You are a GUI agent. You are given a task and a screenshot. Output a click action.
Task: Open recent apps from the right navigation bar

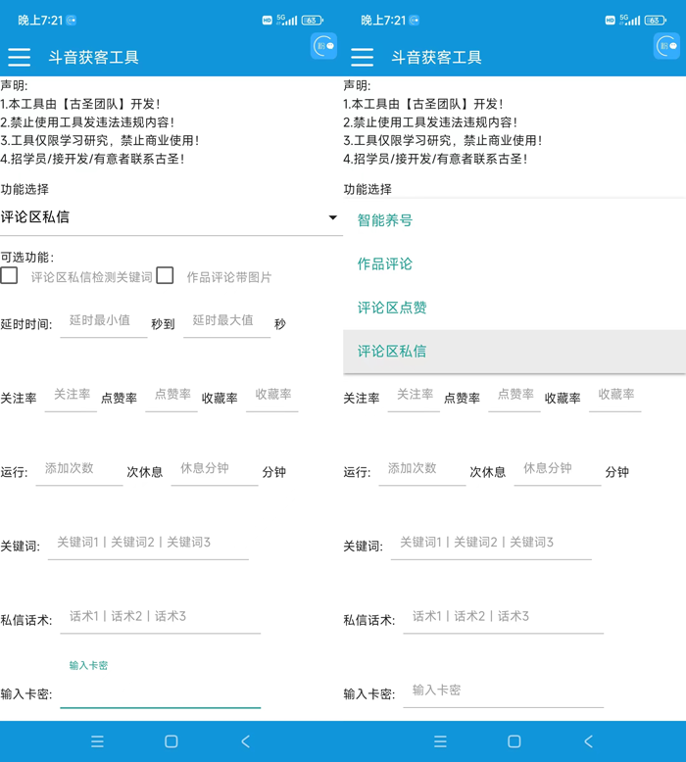pos(440,741)
